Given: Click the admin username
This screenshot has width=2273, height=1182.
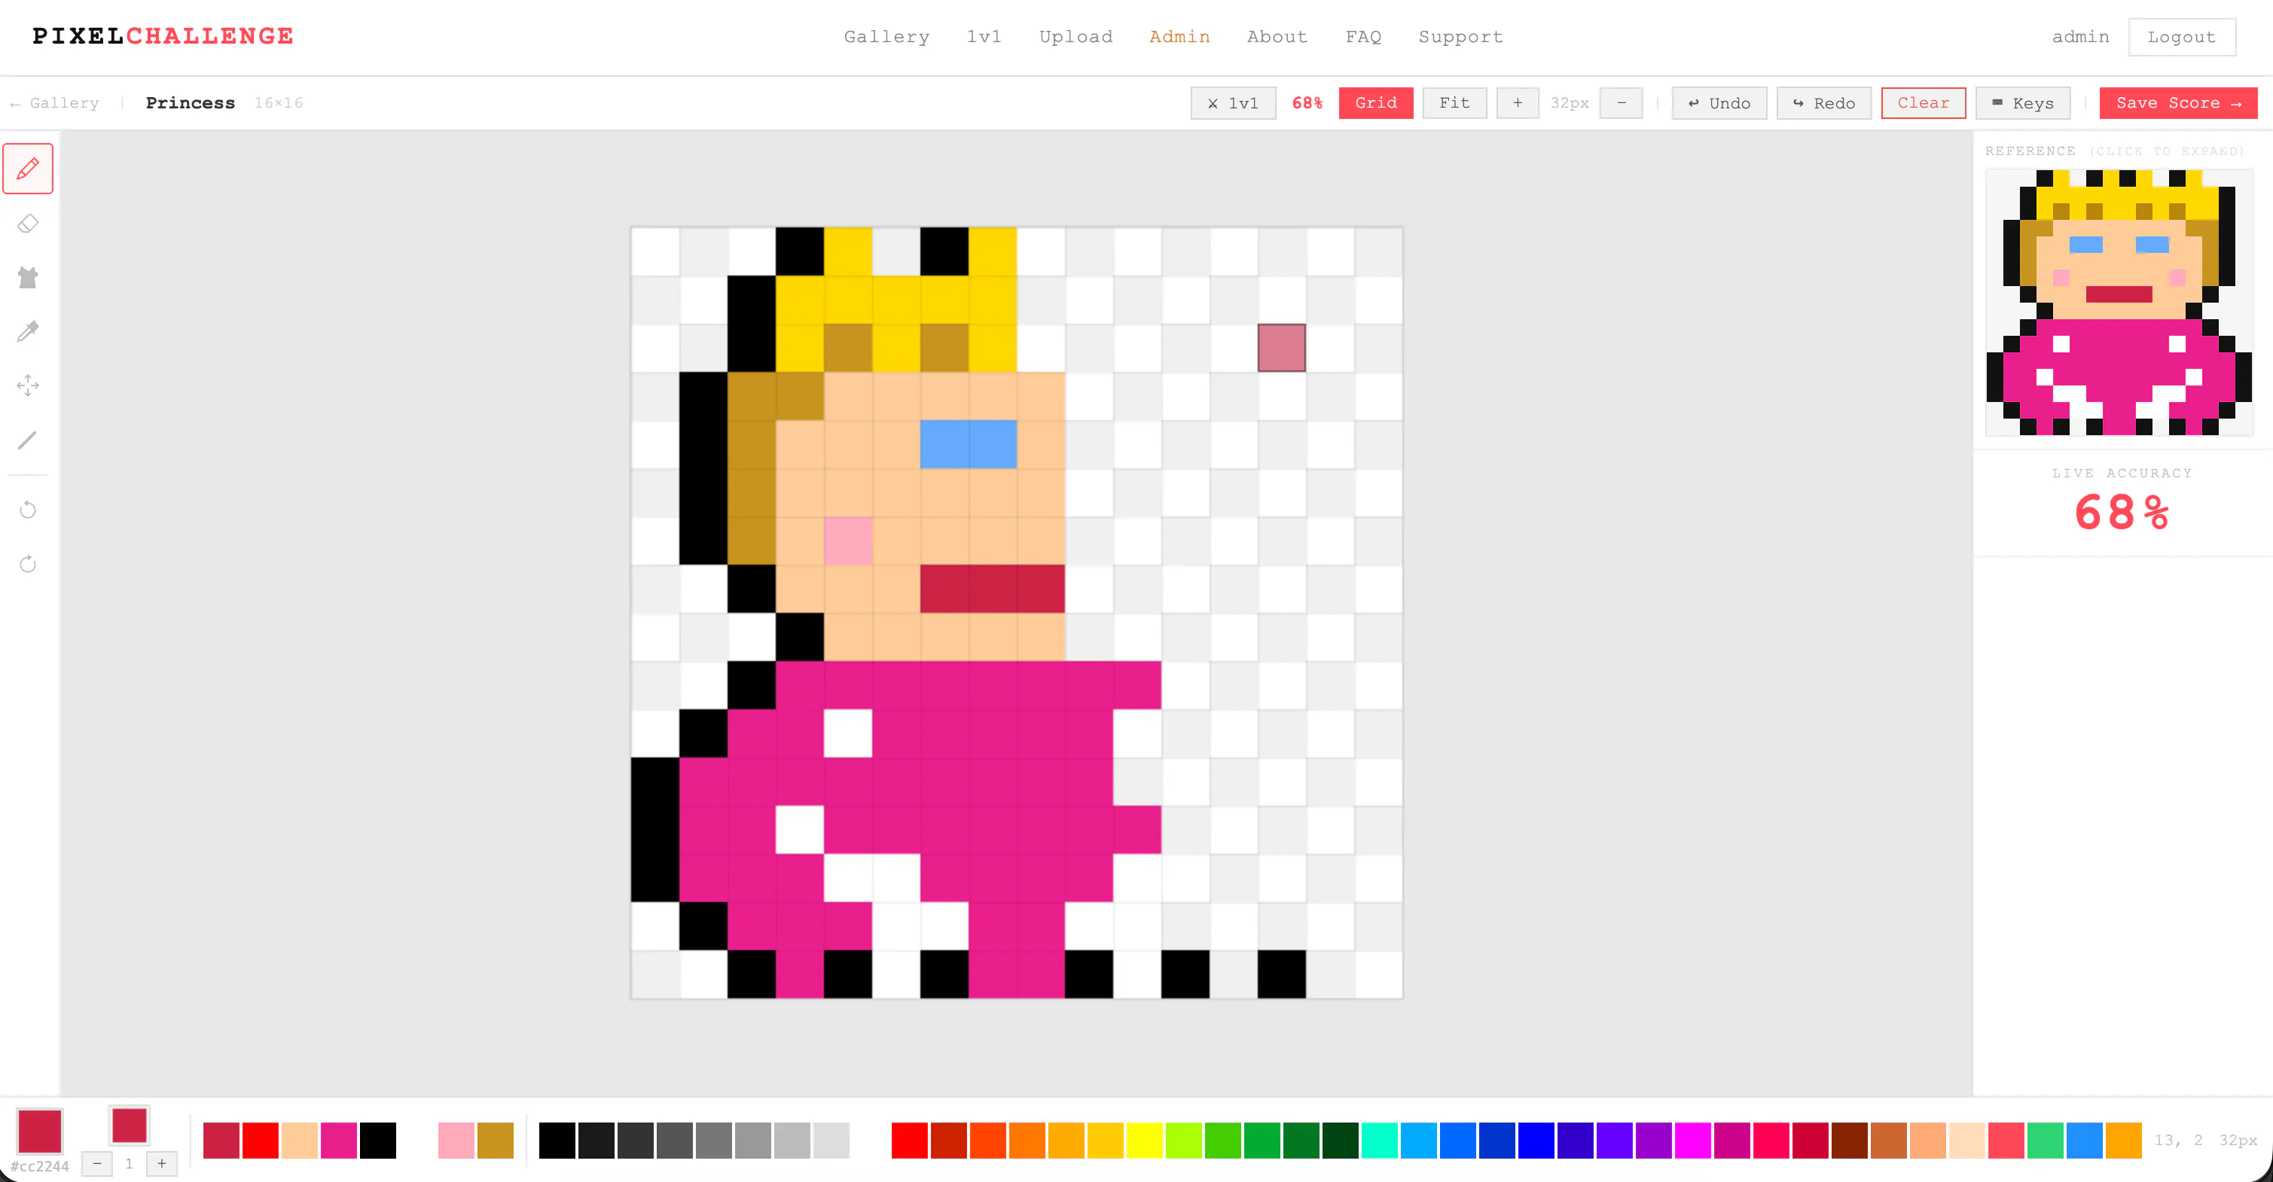Looking at the screenshot, I should 2081,37.
